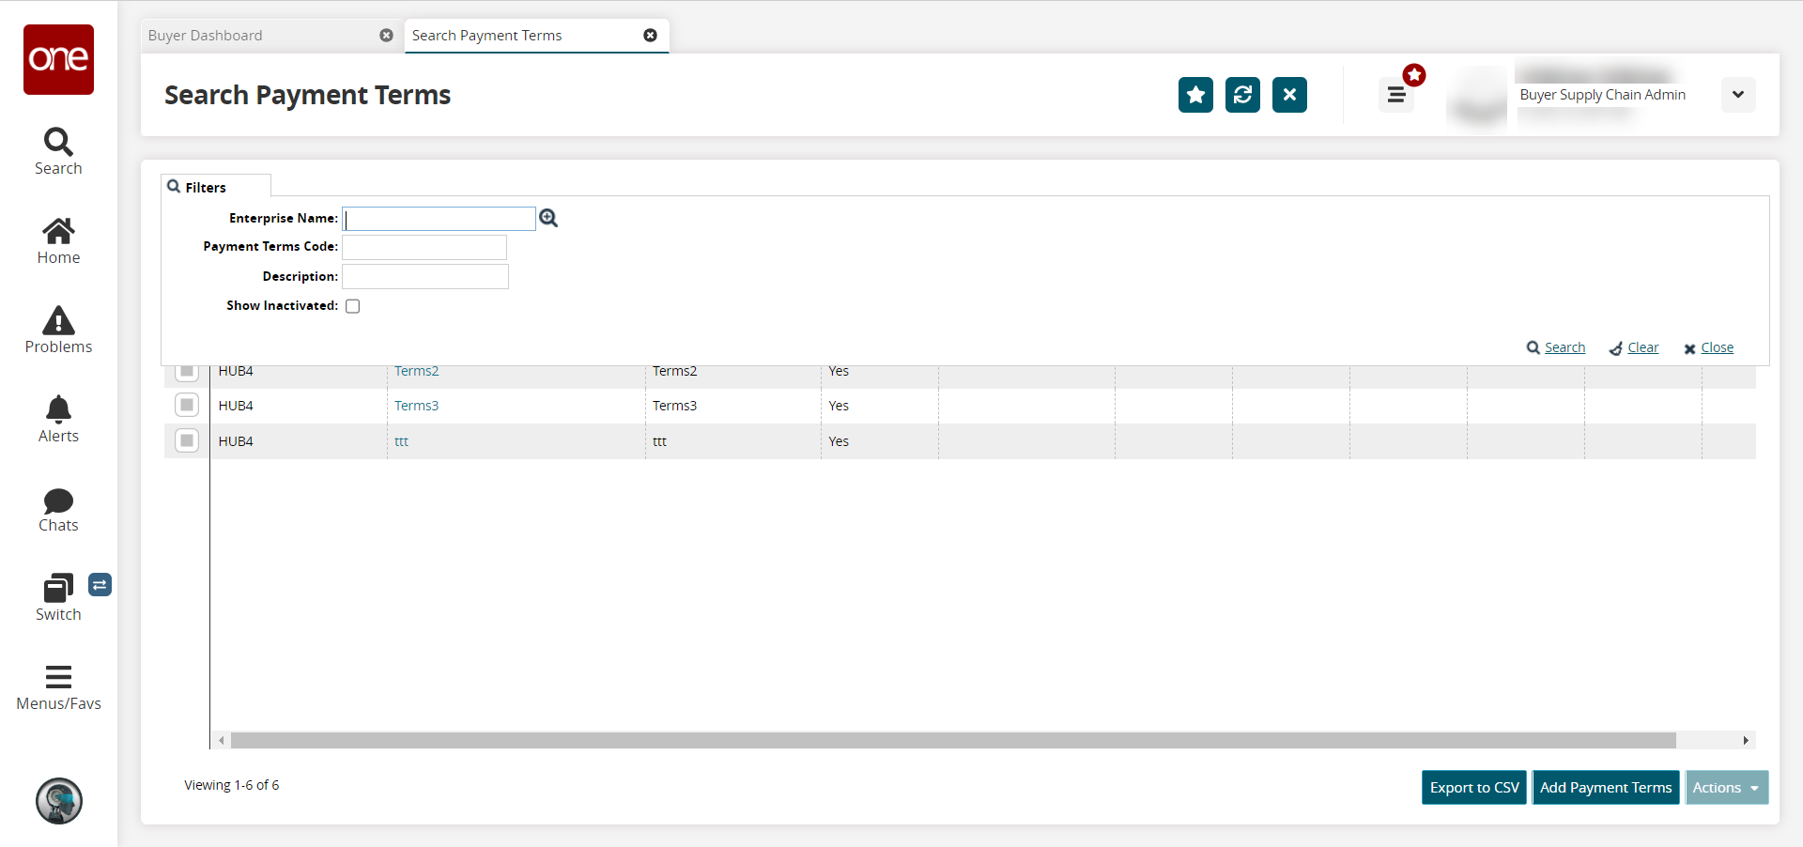
Task: Close page with teal X button
Action: 1289,95
